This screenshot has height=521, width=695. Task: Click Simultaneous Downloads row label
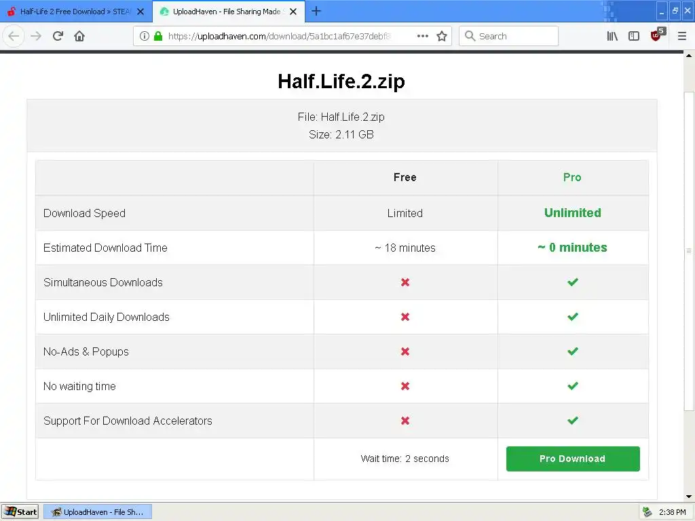point(103,282)
